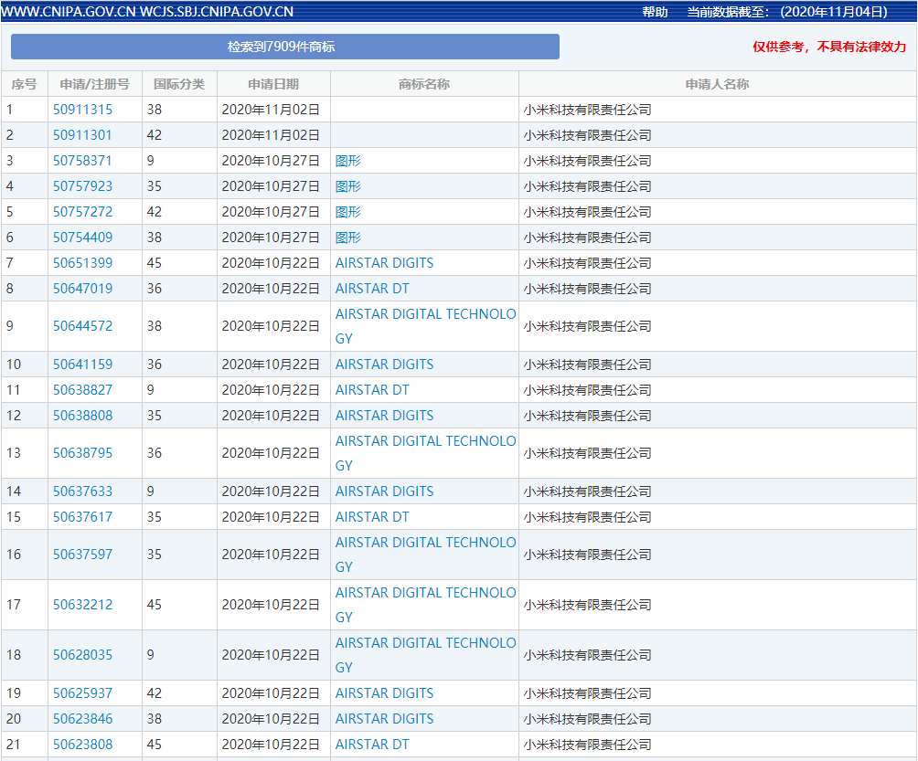Select date 2020年10月27日 in row 3
Viewport: 918px width, 761px height.
pyautogui.click(x=271, y=161)
